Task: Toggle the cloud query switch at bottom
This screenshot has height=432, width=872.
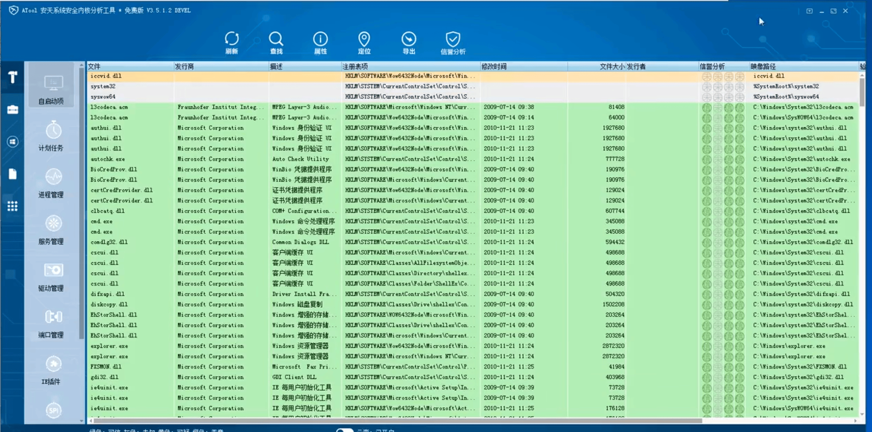Action: [x=344, y=430]
